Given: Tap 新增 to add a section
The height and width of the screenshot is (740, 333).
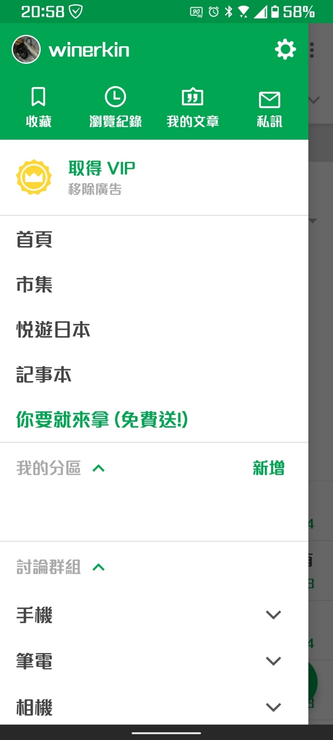Looking at the screenshot, I should pyautogui.click(x=269, y=468).
